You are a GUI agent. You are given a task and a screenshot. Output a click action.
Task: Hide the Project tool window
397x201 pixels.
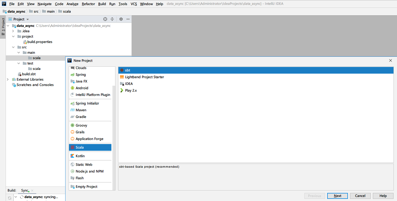(128, 19)
